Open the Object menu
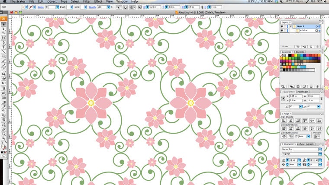Image resolution: width=329 pixels, height=185 pixels. pos(52,1)
